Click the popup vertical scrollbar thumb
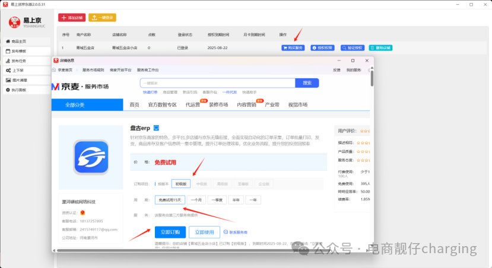Screen dimensions: 492x268 (x=372, y=78)
